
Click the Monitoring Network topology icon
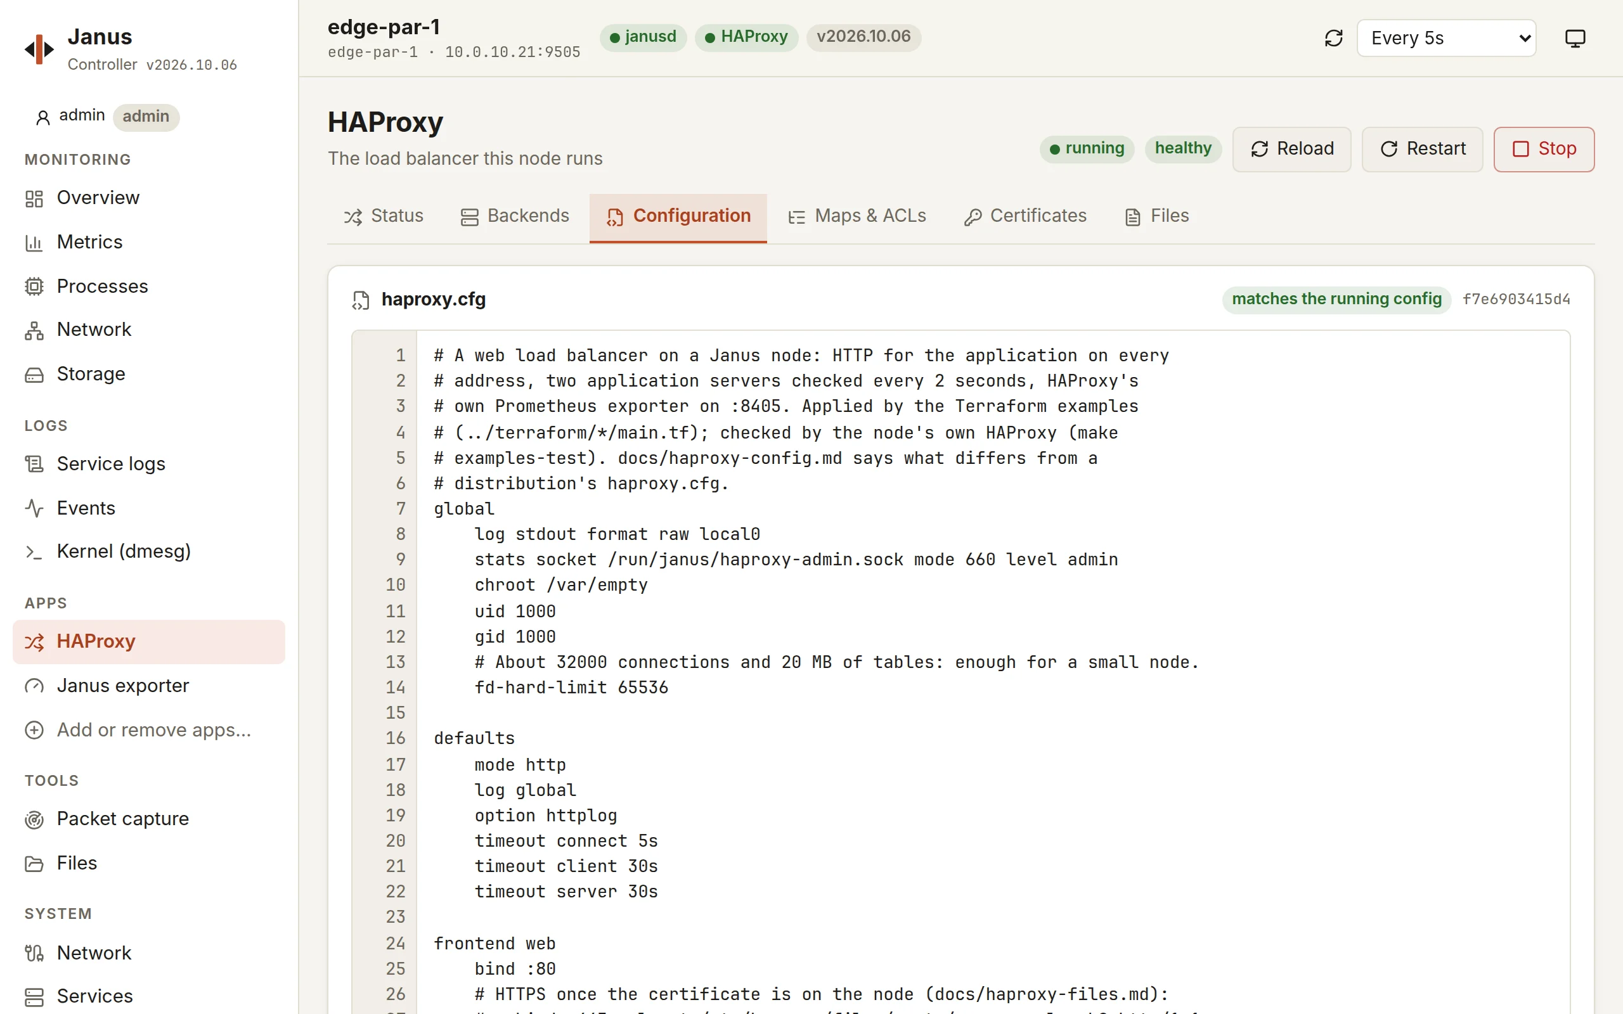pos(34,330)
